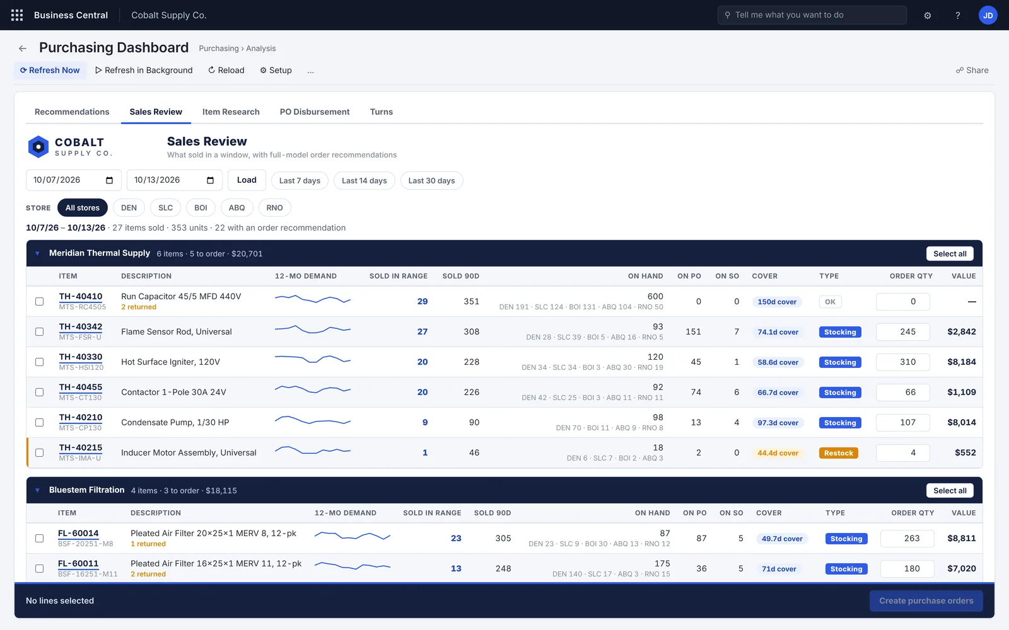Click the end date field 10/13/2026

point(174,180)
